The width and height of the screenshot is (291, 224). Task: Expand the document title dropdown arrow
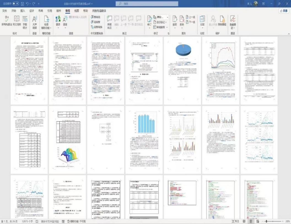[x=92, y=4]
